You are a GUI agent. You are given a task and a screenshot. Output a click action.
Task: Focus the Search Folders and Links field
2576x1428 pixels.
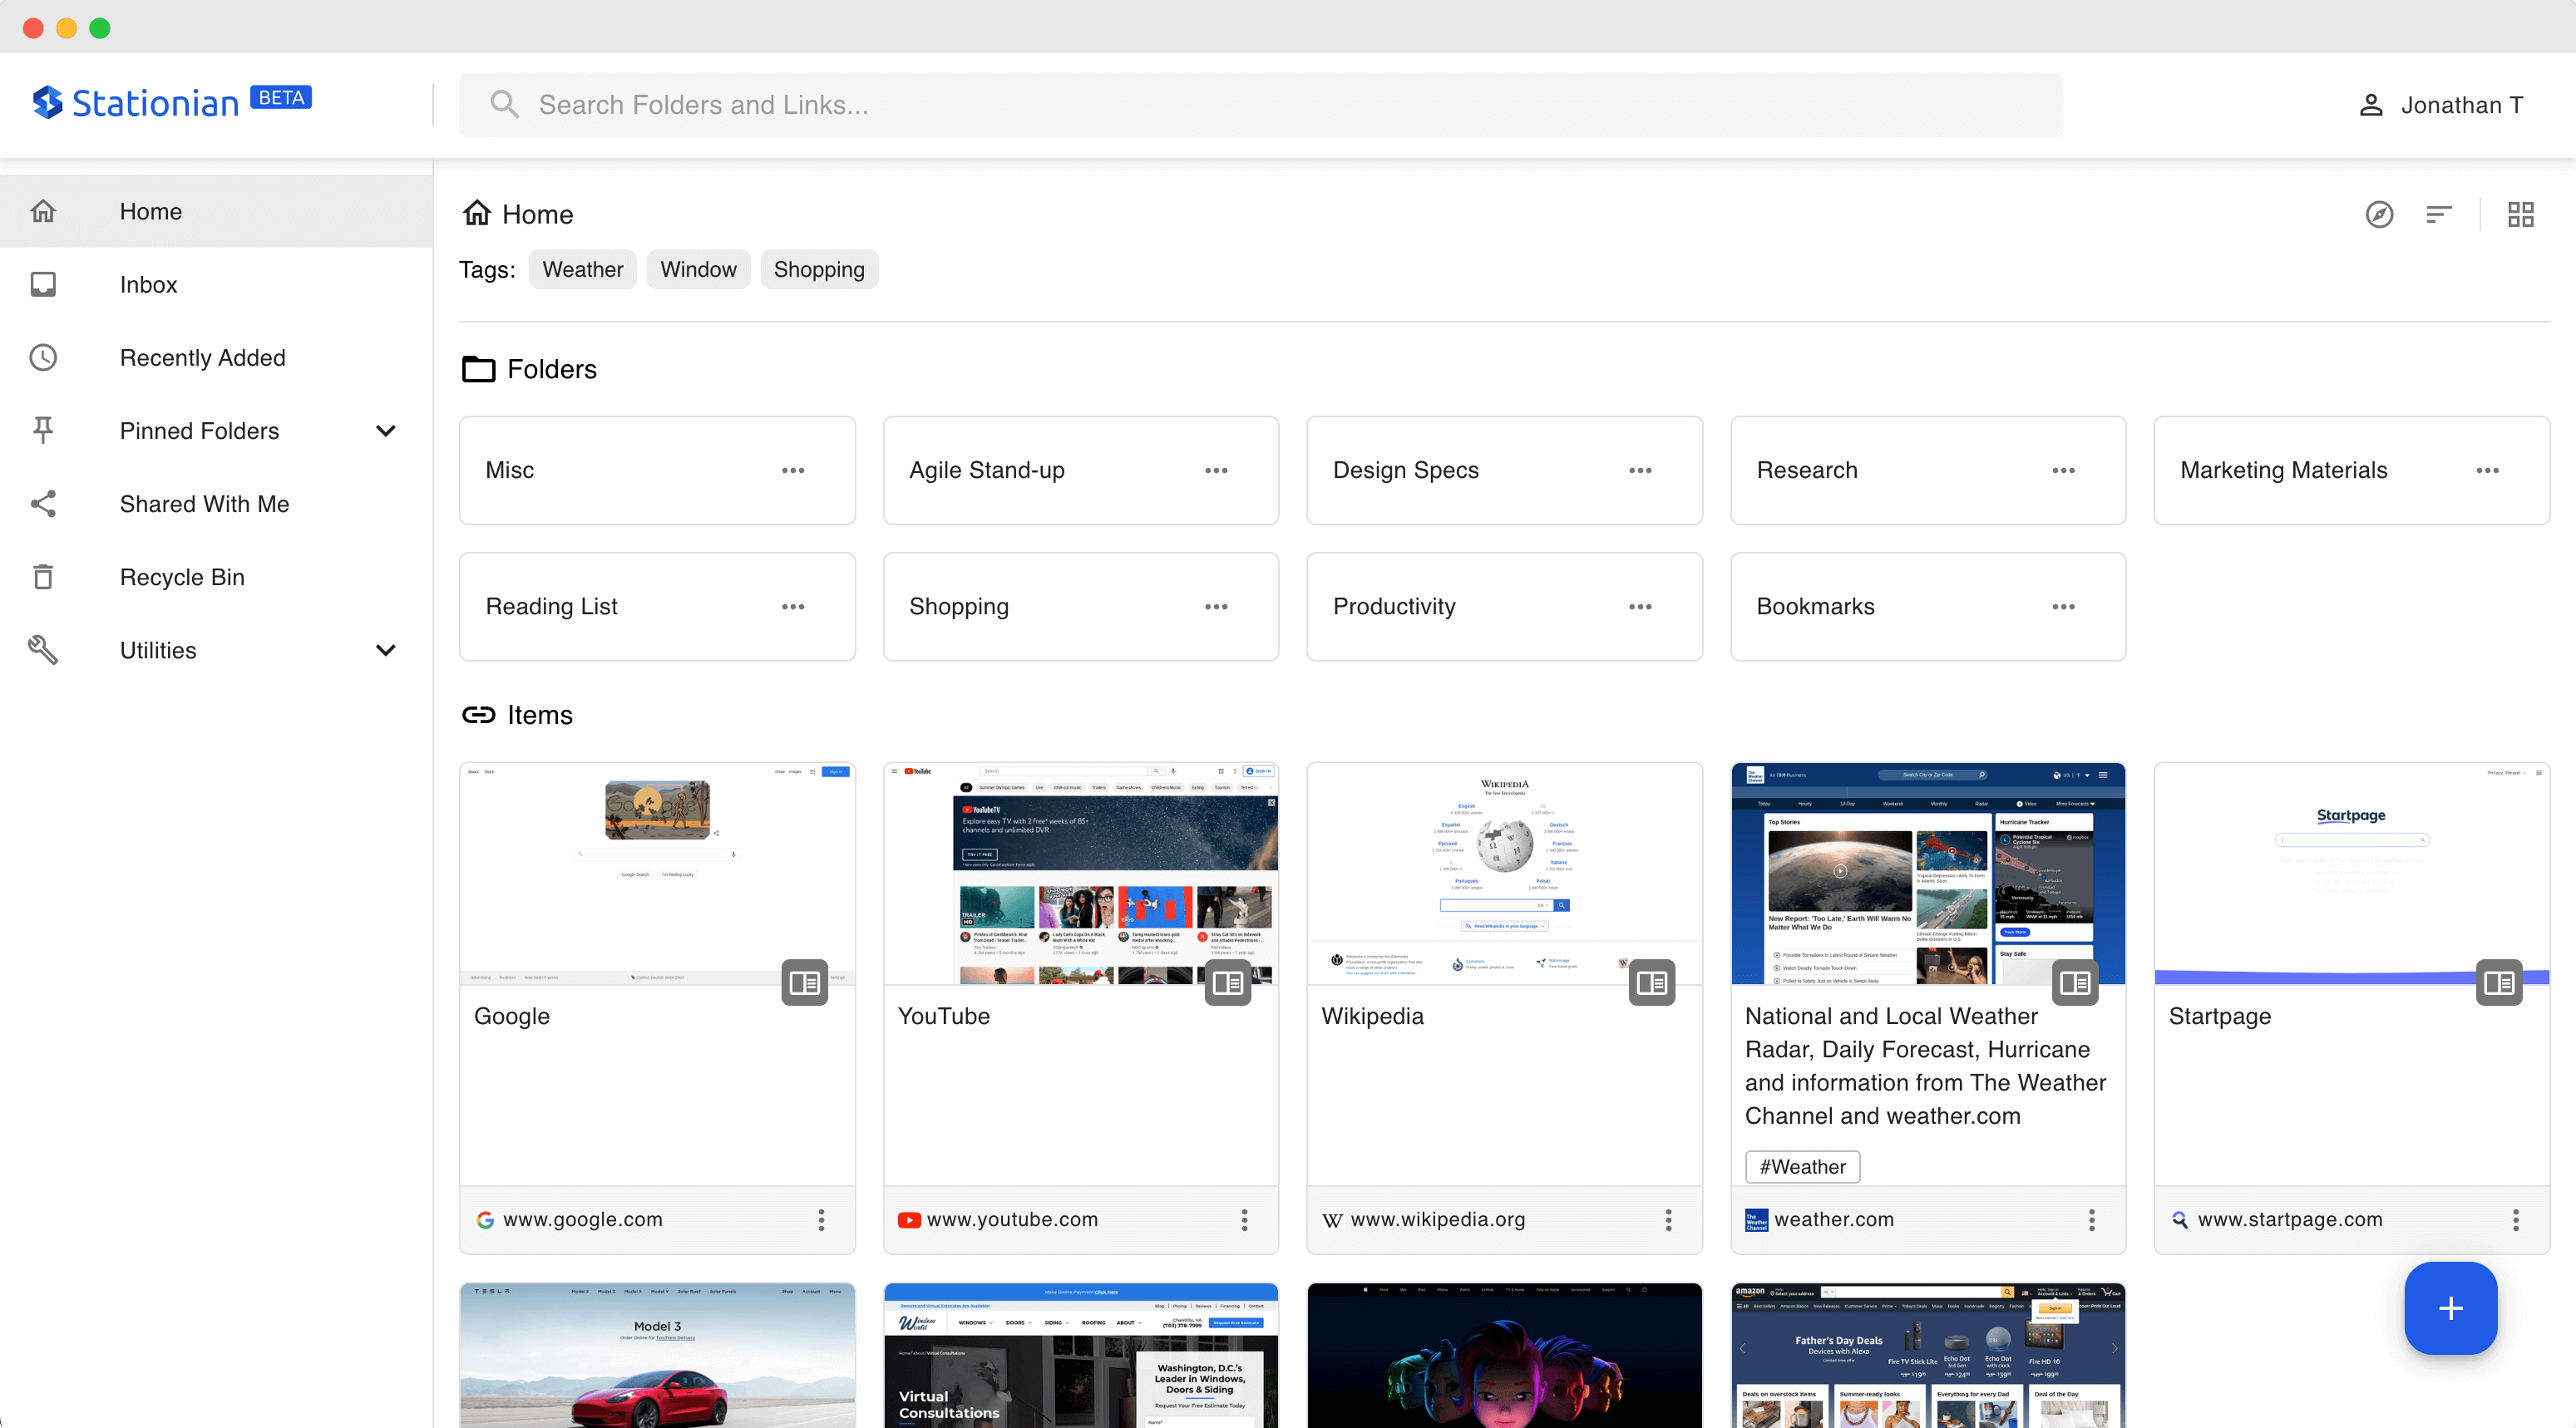(1261, 105)
